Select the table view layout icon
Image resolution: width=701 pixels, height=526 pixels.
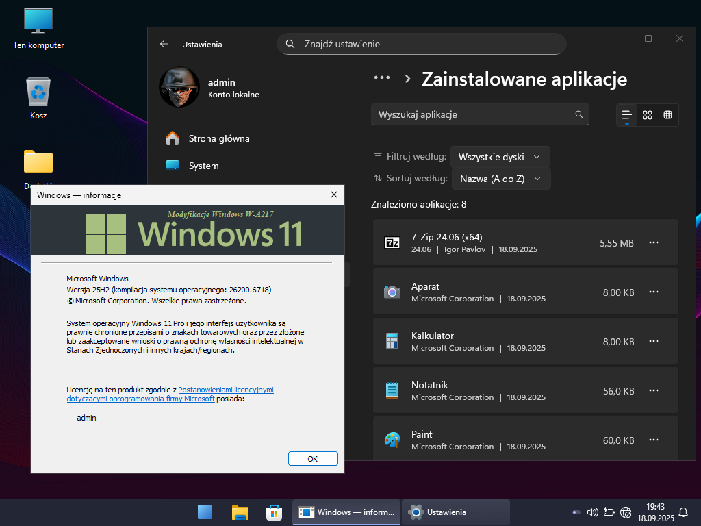point(667,115)
